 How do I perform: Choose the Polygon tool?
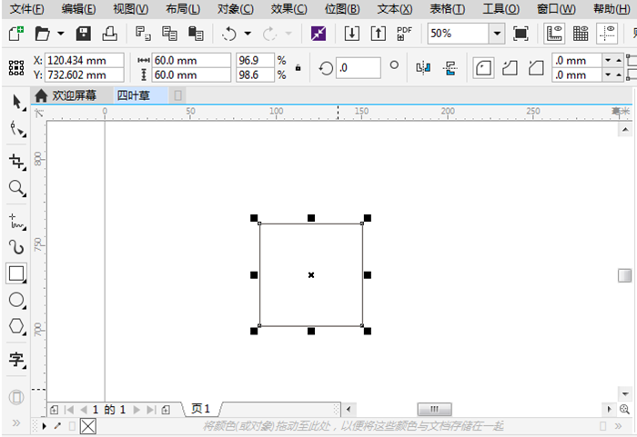[16, 325]
